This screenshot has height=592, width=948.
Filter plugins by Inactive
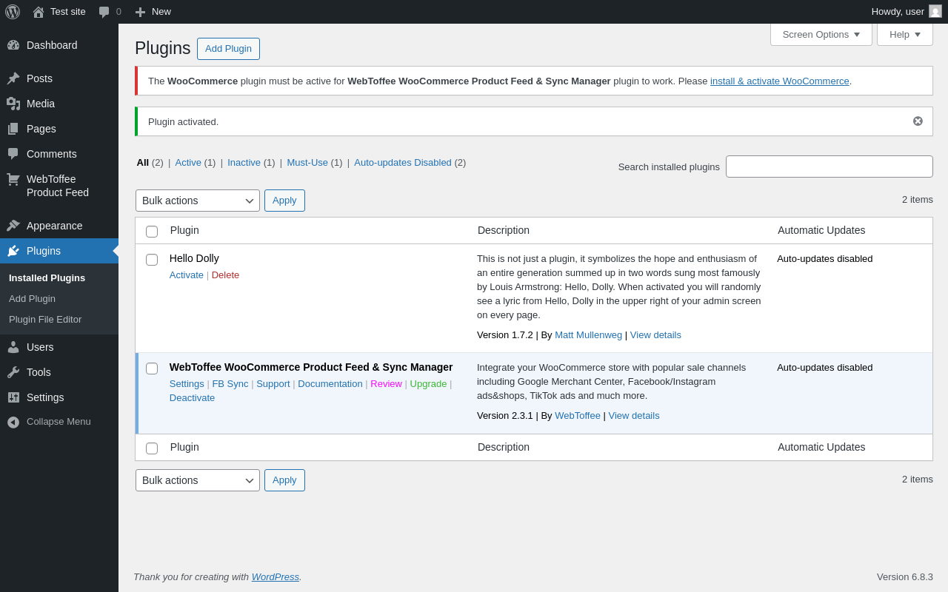point(244,163)
